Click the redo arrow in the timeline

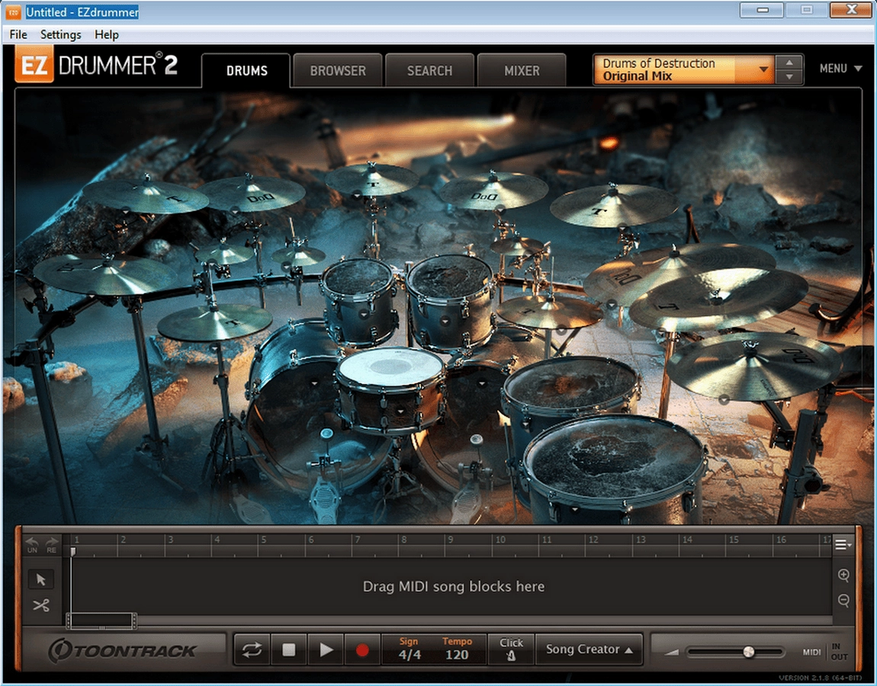pos(51,543)
